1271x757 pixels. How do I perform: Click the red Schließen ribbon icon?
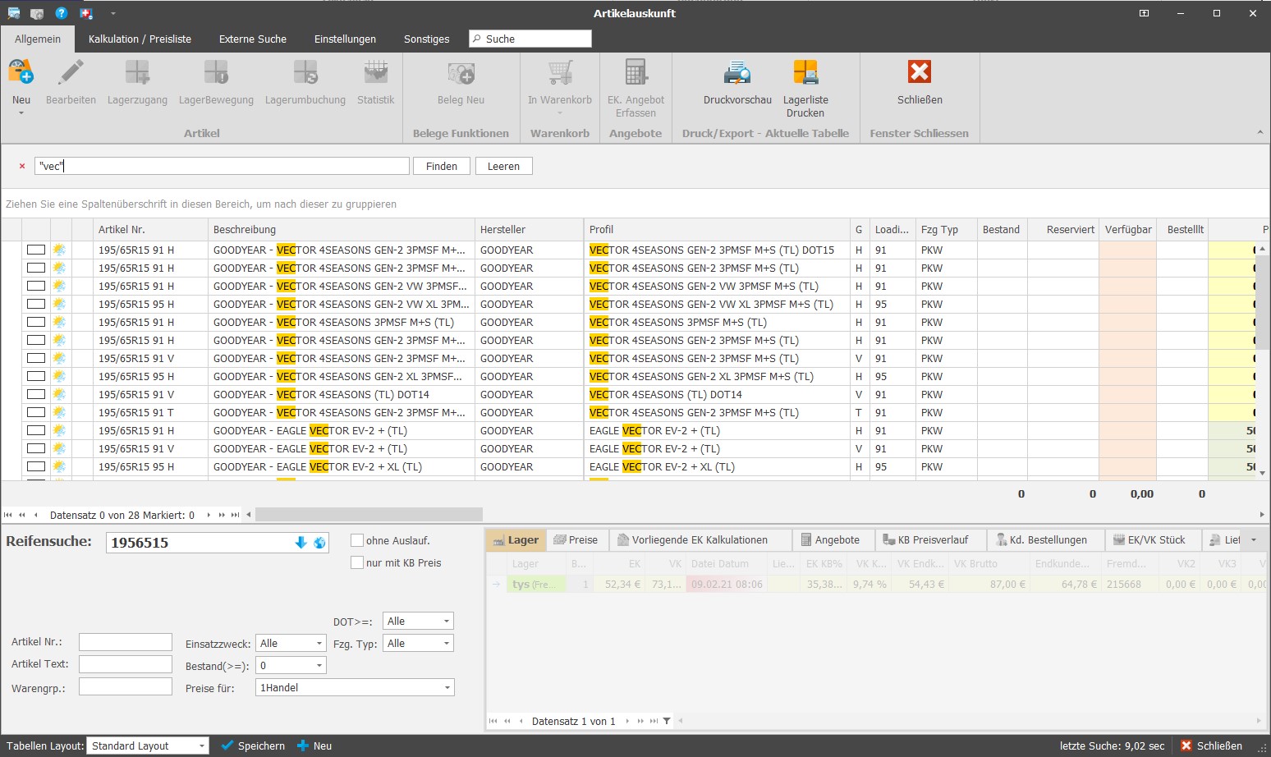pos(920,72)
